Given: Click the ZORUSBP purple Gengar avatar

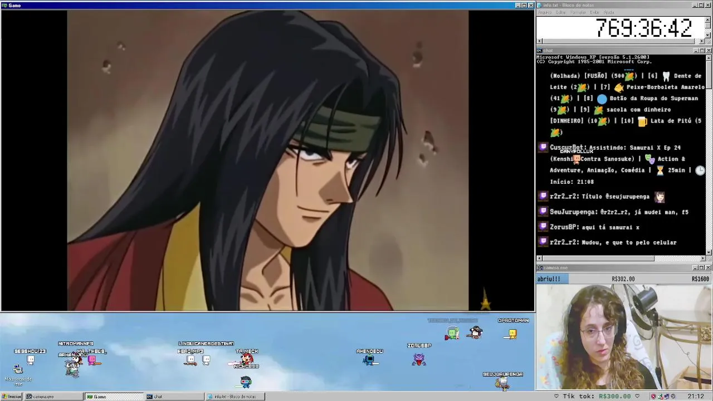Looking at the screenshot, I should (x=419, y=360).
